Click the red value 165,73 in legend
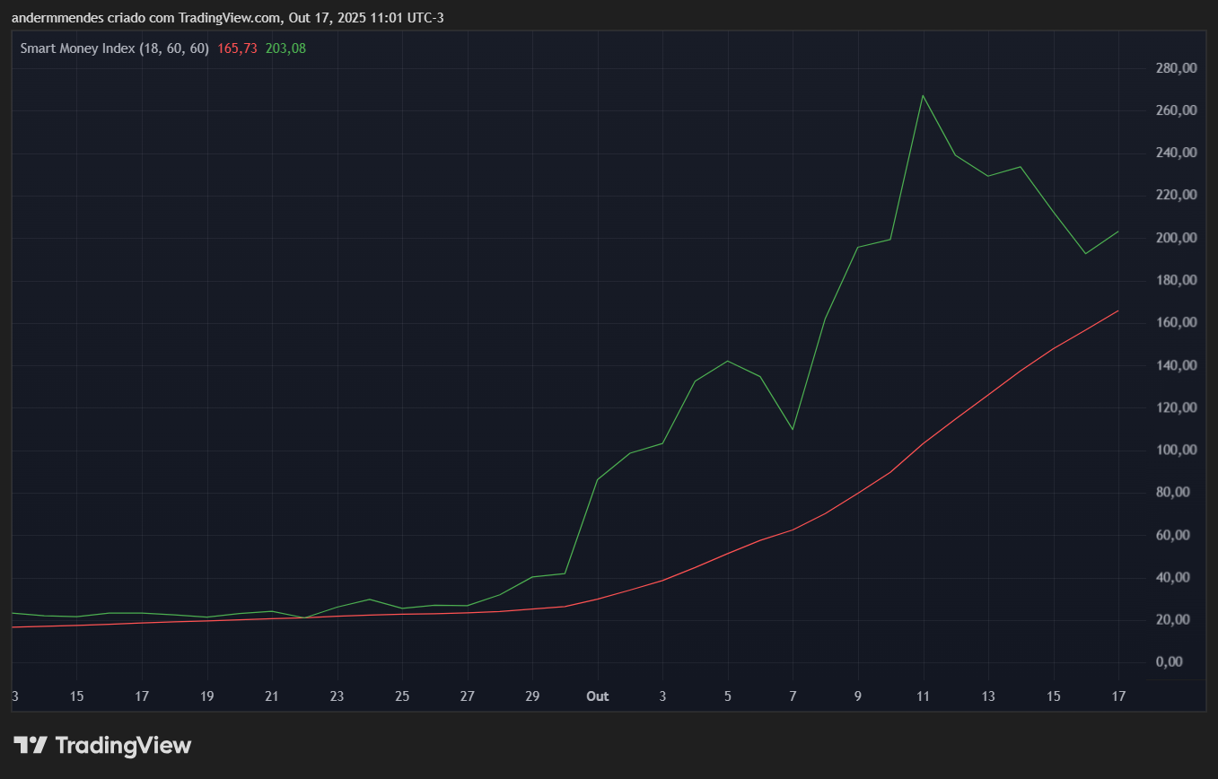Screen dimensions: 1218x779 (237, 48)
